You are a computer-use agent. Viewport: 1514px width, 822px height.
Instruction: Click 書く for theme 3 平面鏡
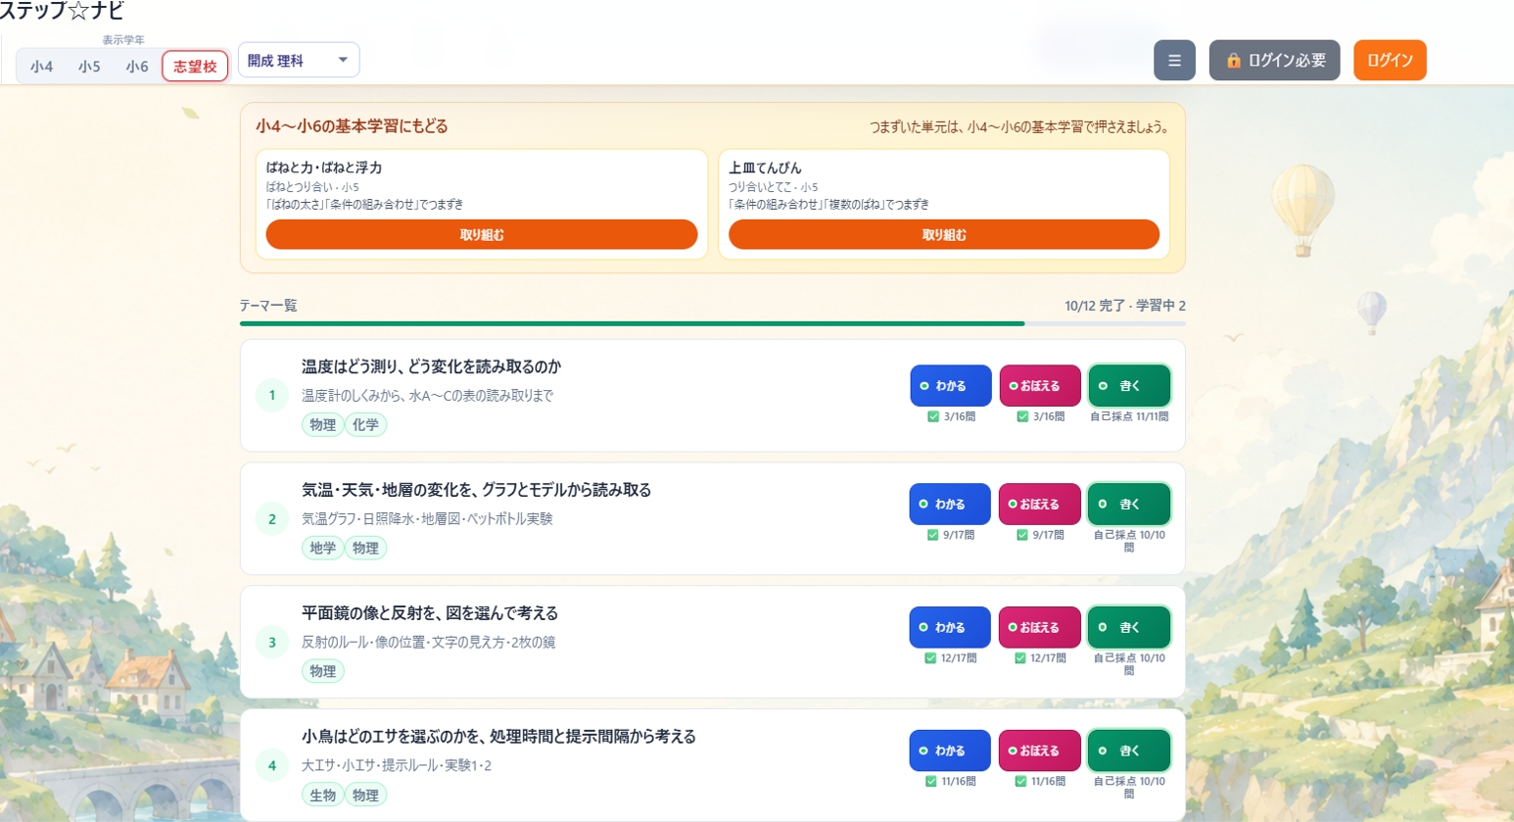(1129, 627)
